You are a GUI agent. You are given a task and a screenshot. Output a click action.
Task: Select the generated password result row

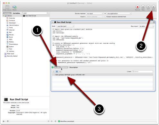[102, 75]
